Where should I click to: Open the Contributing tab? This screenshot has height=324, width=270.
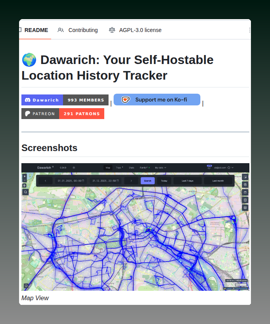pos(77,30)
